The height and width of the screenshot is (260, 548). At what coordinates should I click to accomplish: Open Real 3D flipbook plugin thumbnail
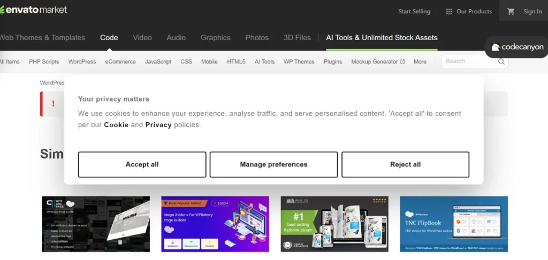pyautogui.click(x=334, y=224)
